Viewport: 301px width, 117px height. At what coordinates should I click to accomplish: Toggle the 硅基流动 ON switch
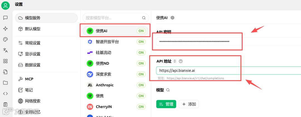coord(141,52)
